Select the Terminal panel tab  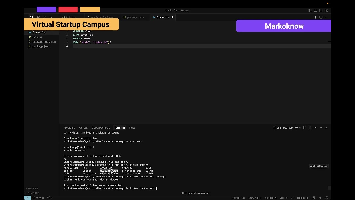[120, 128]
